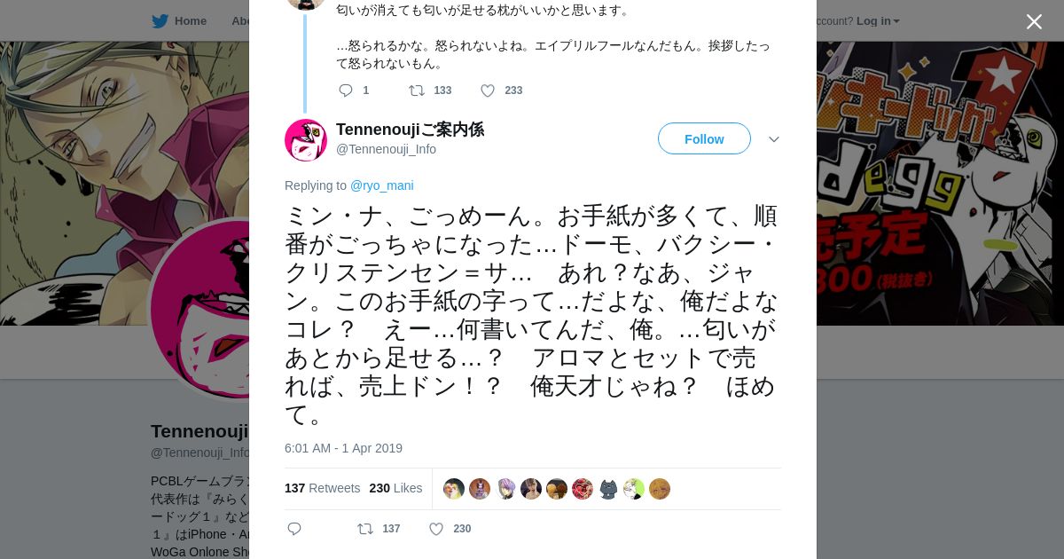View the 137 Retweets list
1064x559 pixels.
pyautogui.click(x=322, y=488)
